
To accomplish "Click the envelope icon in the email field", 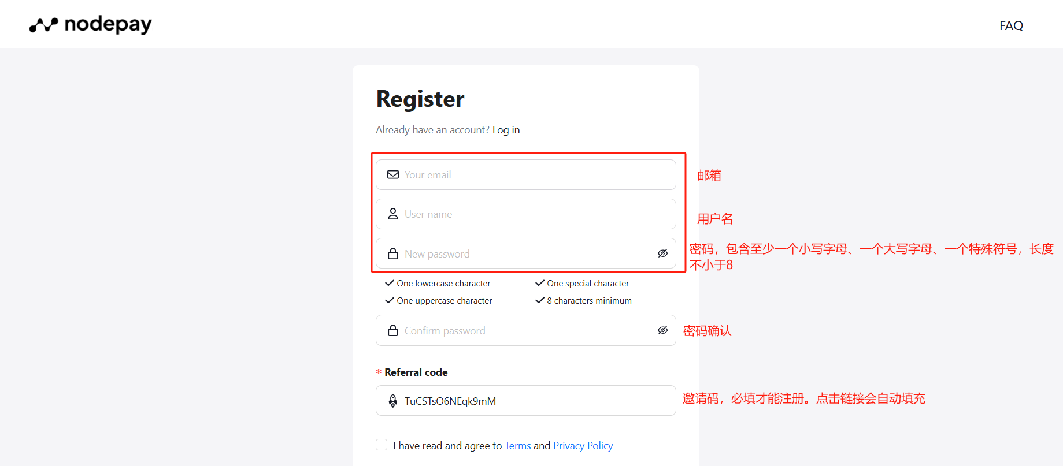I will pos(393,174).
